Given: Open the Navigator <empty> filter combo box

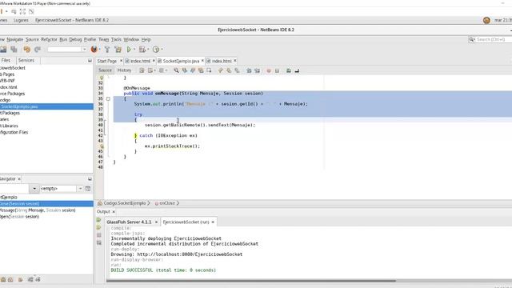Looking at the screenshot, I should 62,189.
